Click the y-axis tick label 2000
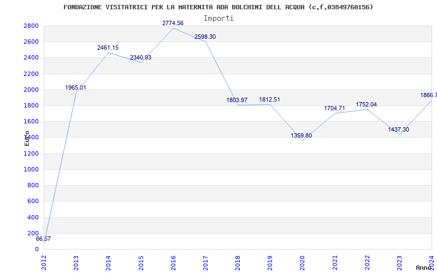Screen dimensions: 437x273 [x=31, y=90]
